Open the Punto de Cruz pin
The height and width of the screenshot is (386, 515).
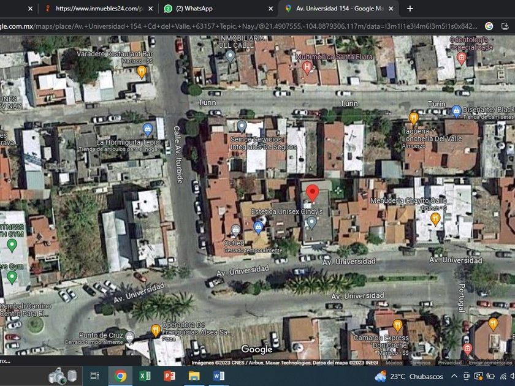pos(130,337)
